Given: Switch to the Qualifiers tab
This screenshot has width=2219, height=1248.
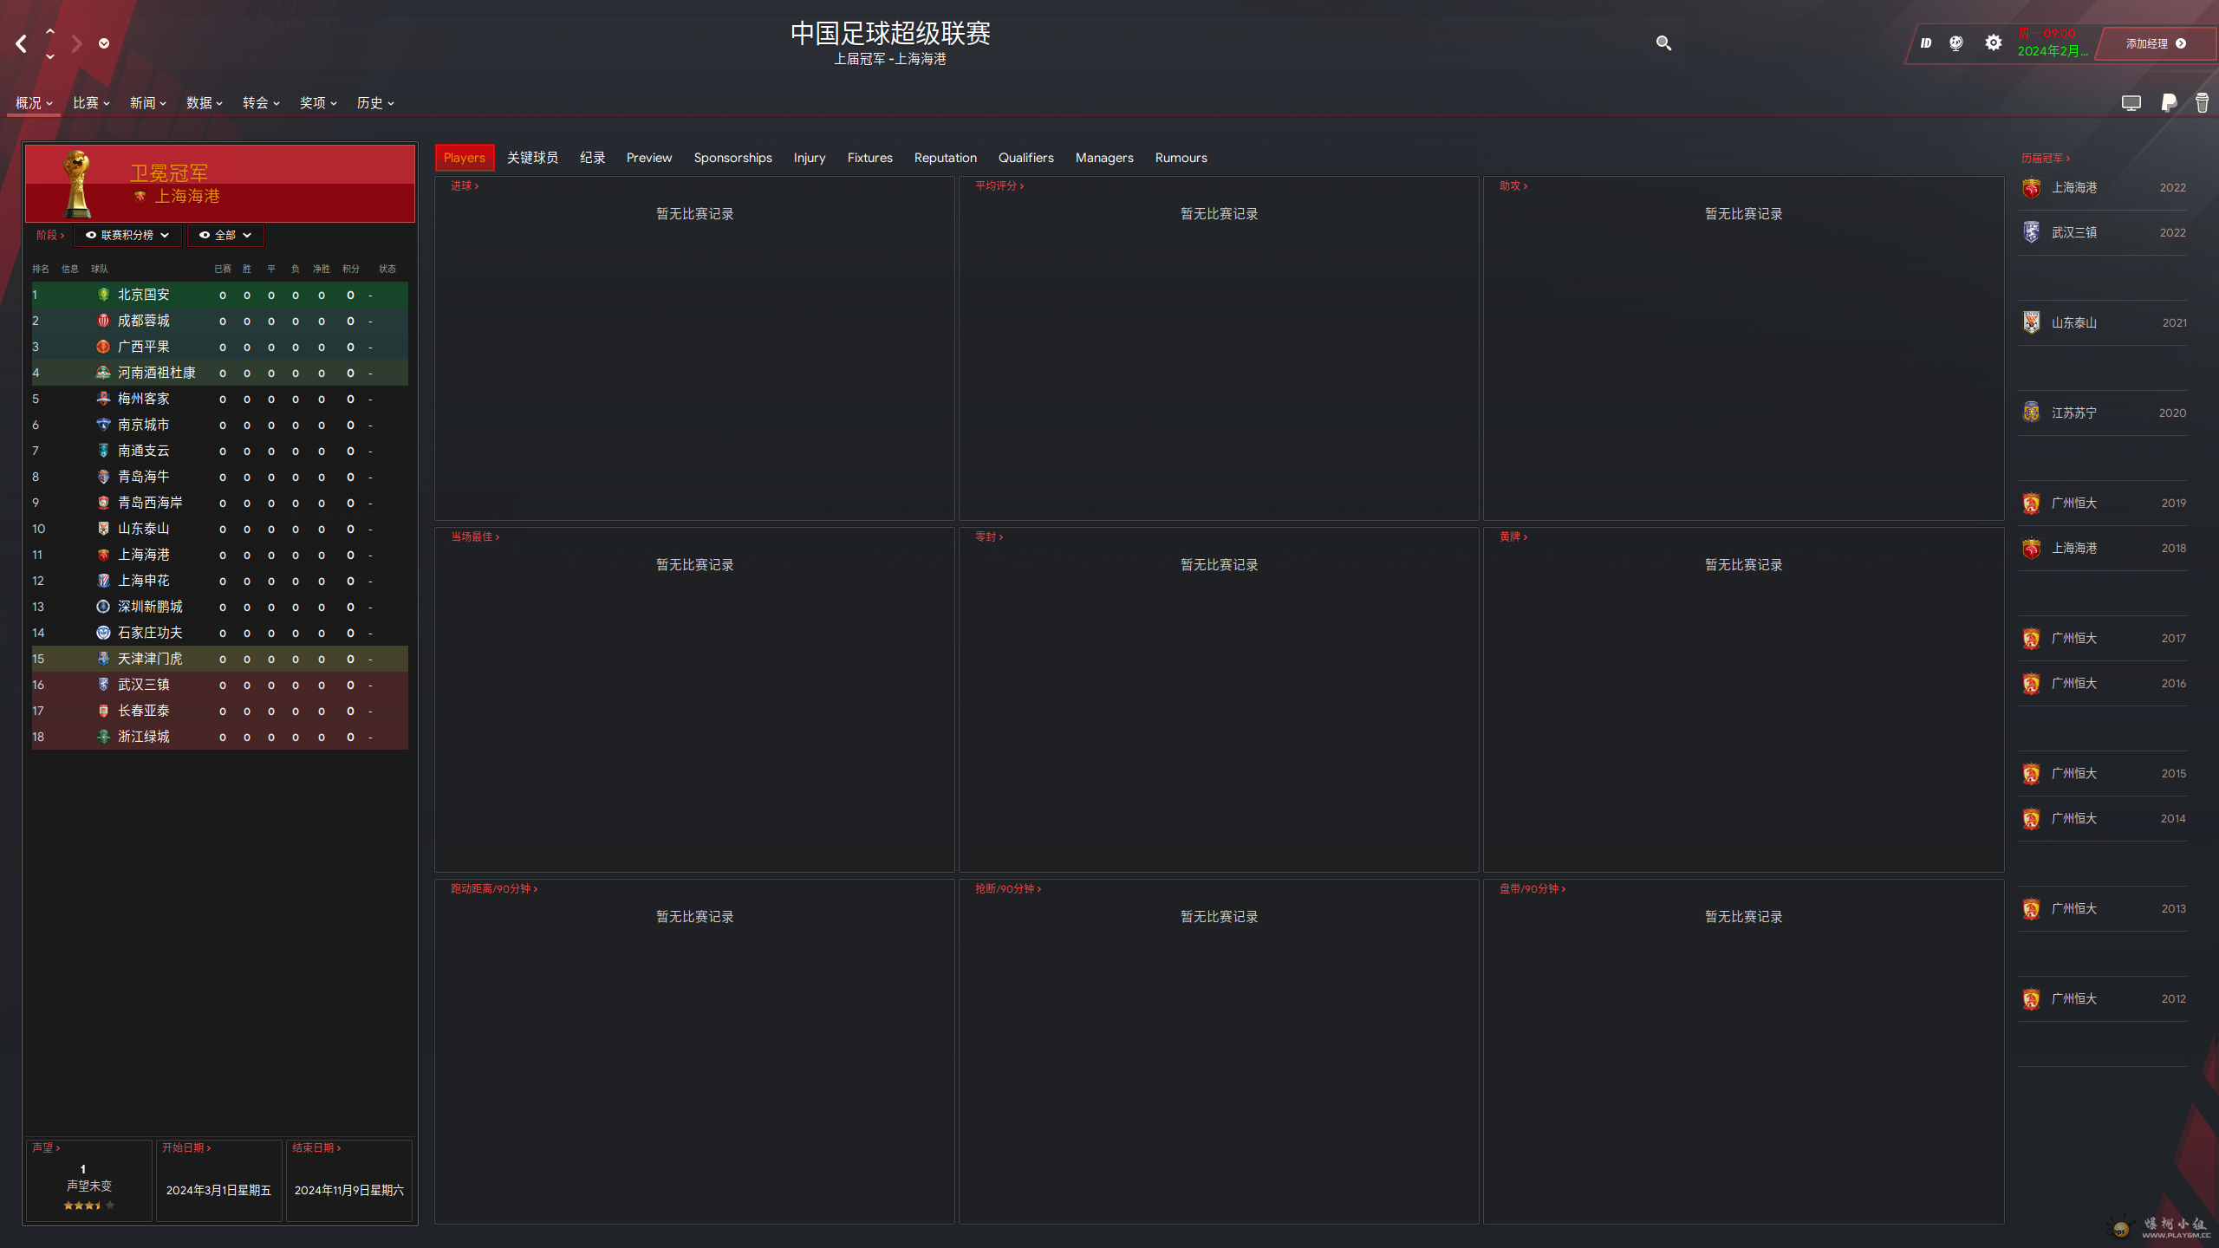Looking at the screenshot, I should (x=1026, y=158).
